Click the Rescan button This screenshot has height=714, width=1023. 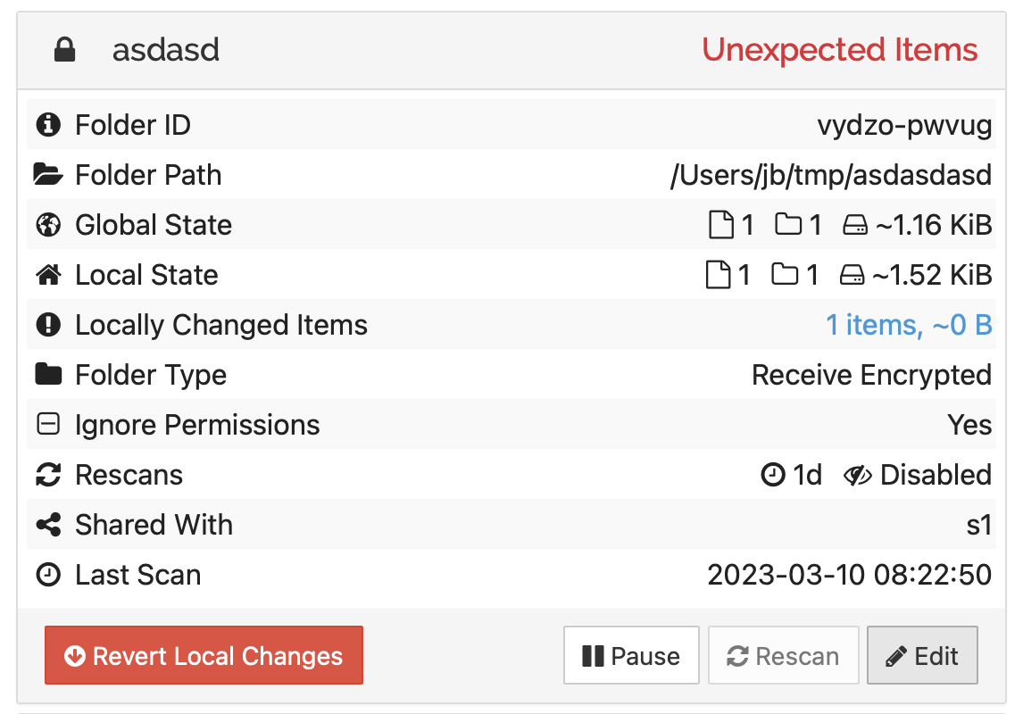click(x=783, y=656)
